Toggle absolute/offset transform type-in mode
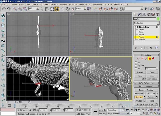This screenshot has width=161, height=116. point(34,110)
